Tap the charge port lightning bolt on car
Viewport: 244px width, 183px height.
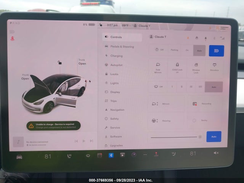click(90, 81)
